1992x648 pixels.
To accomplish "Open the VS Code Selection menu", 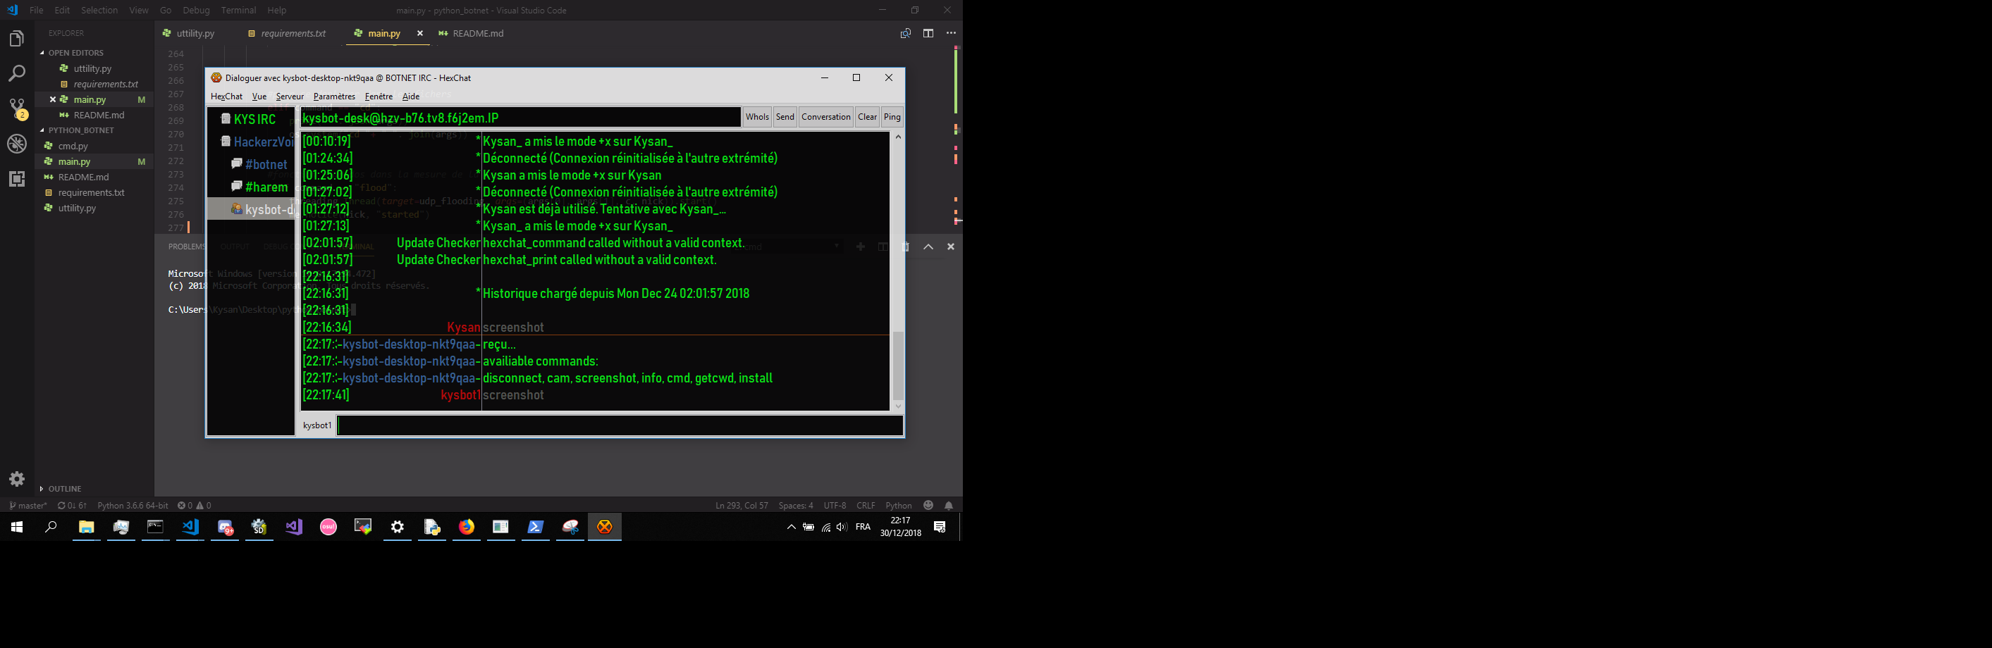I will [99, 10].
